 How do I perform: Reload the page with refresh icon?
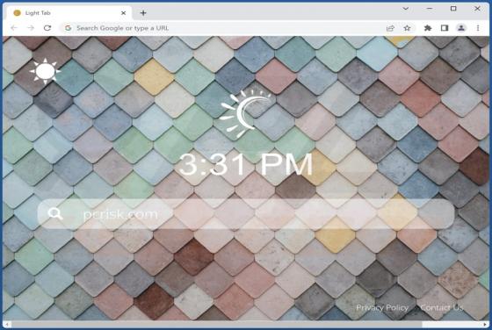[47, 28]
